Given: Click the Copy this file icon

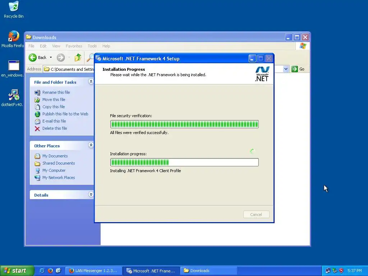Looking at the screenshot, I should pyautogui.click(x=37, y=107).
